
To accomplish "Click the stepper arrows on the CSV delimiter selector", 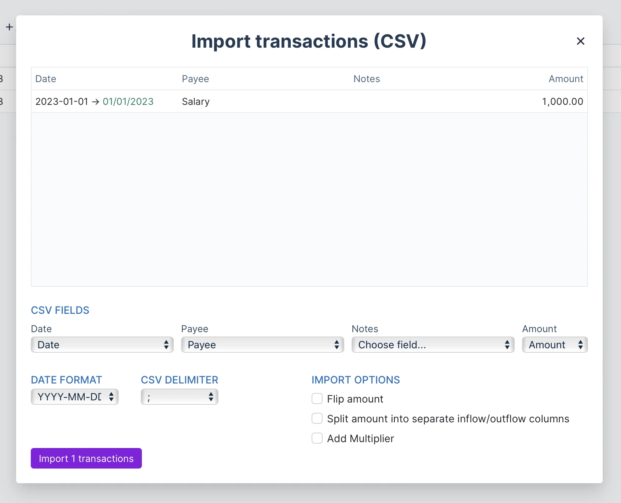I will coord(210,397).
